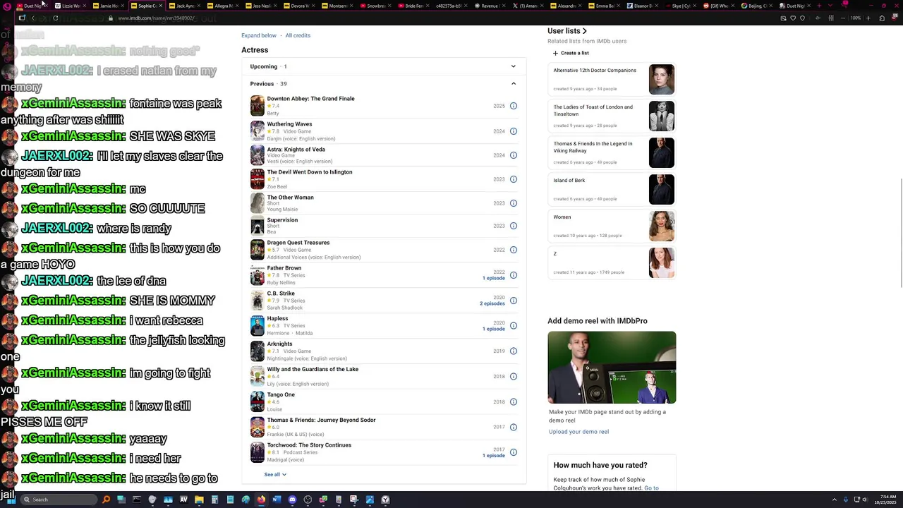
Task: Open info icon for Supervision
Action: [514, 226]
